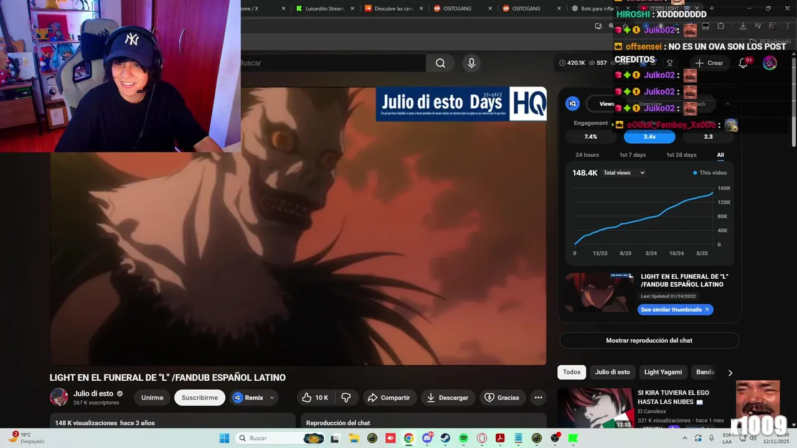Toggle the This video legend entry
797x448 pixels.
[x=710, y=173]
